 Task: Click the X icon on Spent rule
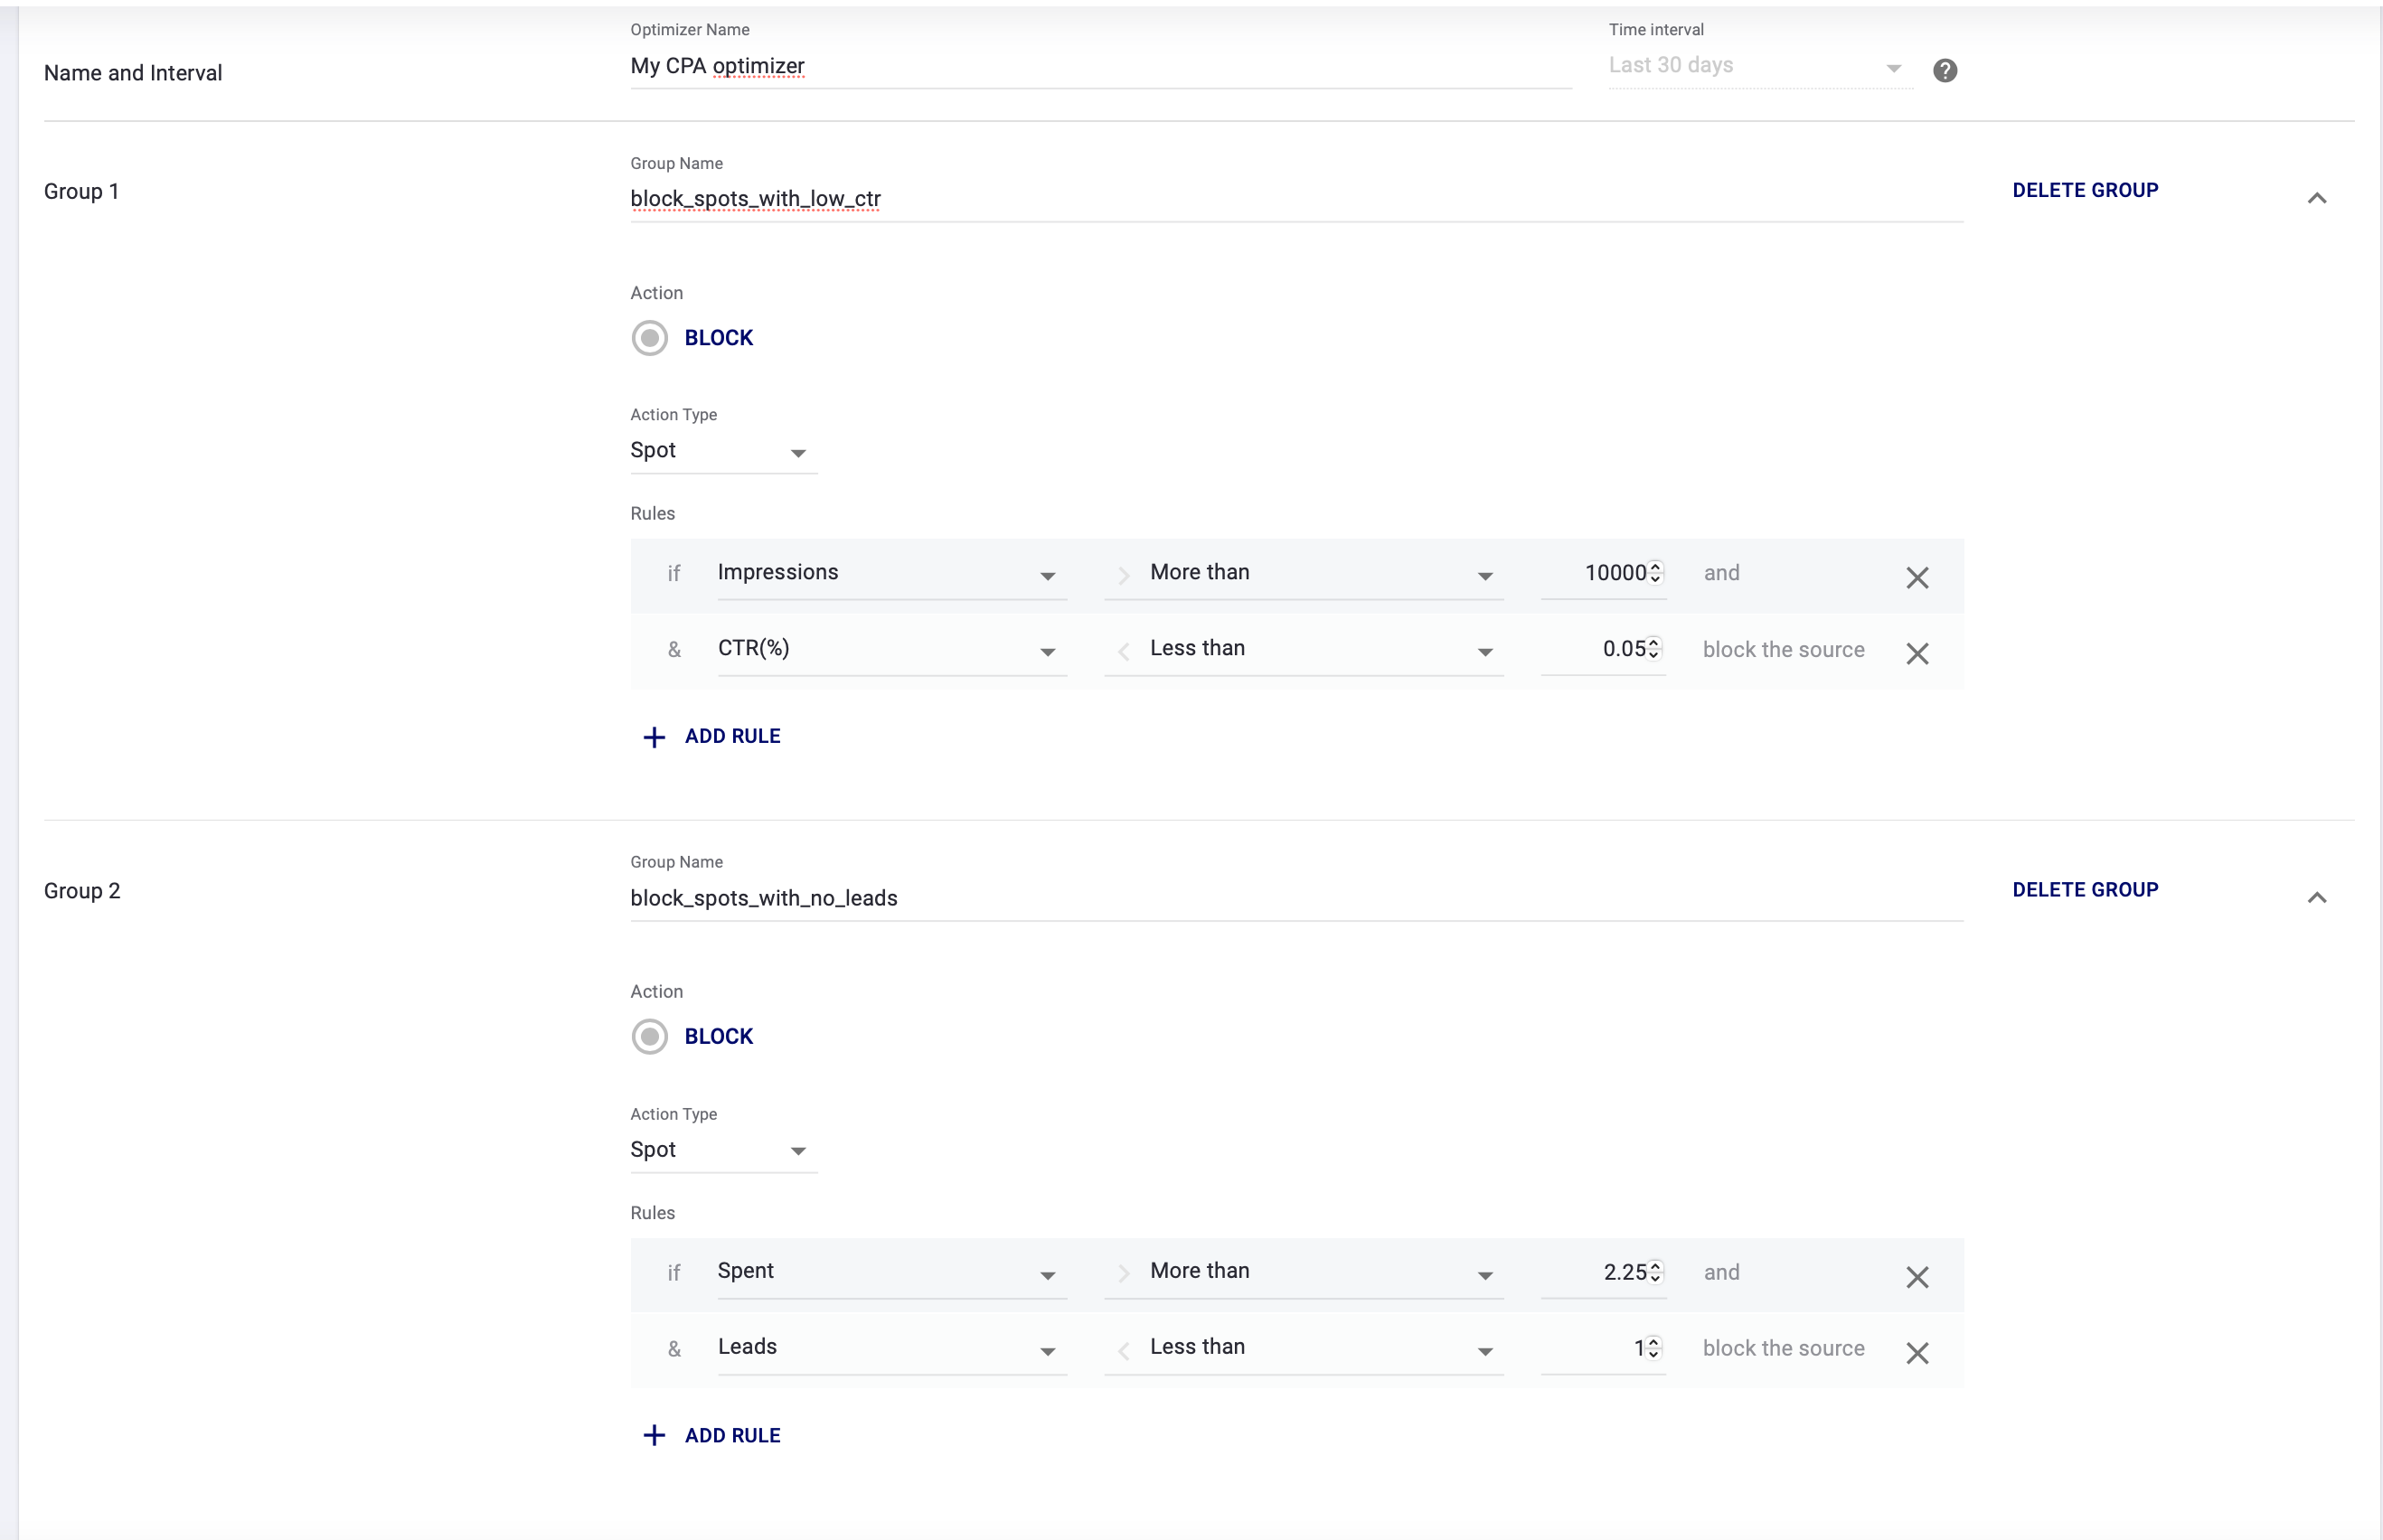click(x=1917, y=1276)
